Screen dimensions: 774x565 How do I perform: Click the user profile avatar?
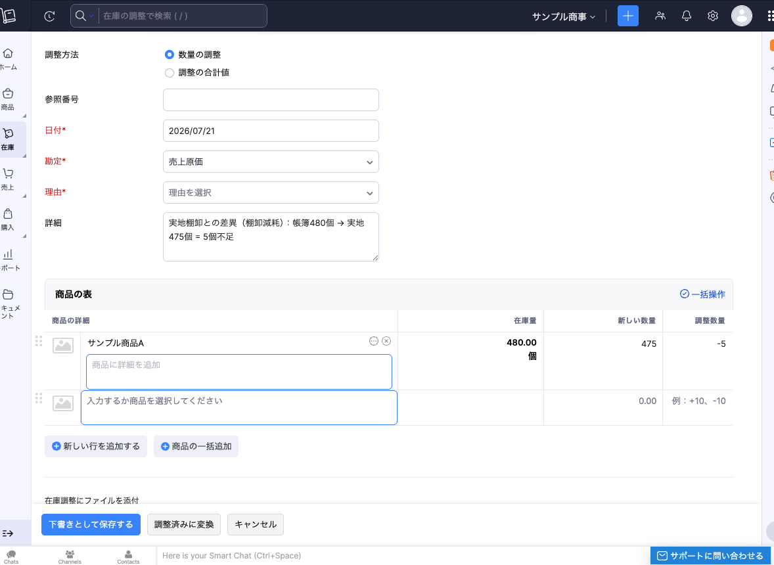(741, 16)
